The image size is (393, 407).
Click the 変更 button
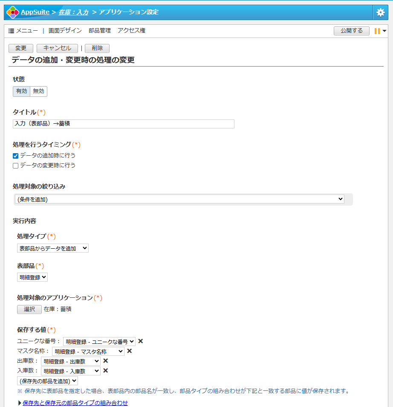pyautogui.click(x=21, y=48)
